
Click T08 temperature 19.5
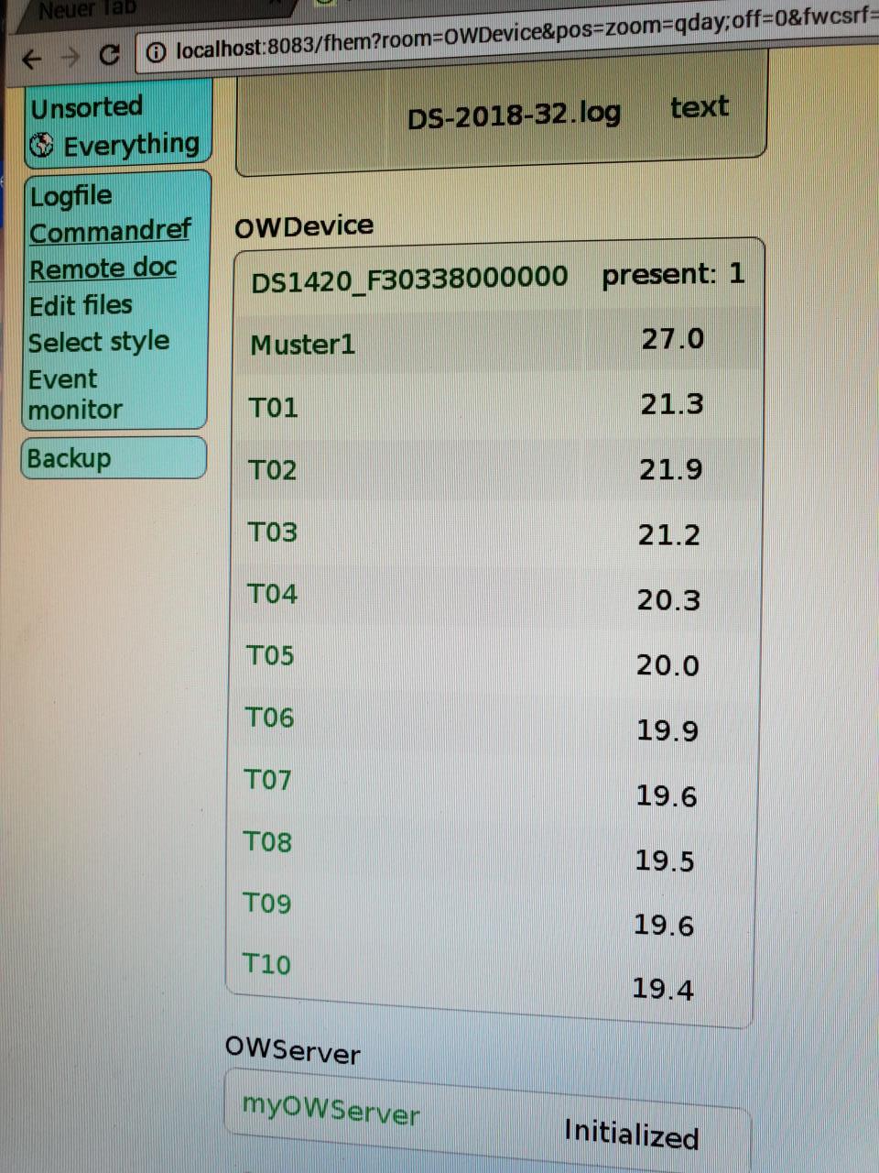pyautogui.click(x=665, y=861)
